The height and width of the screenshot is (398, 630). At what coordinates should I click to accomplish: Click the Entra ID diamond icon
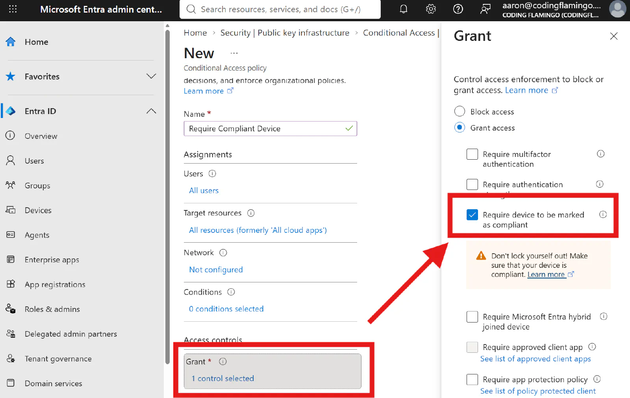point(11,111)
